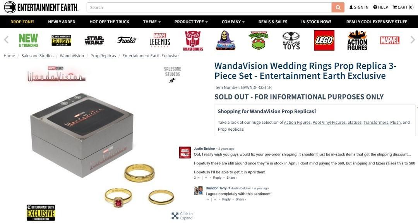Open the McFarlane Toys brand logo
Image resolution: width=418 pixels, height=224 pixels.
click(291, 40)
